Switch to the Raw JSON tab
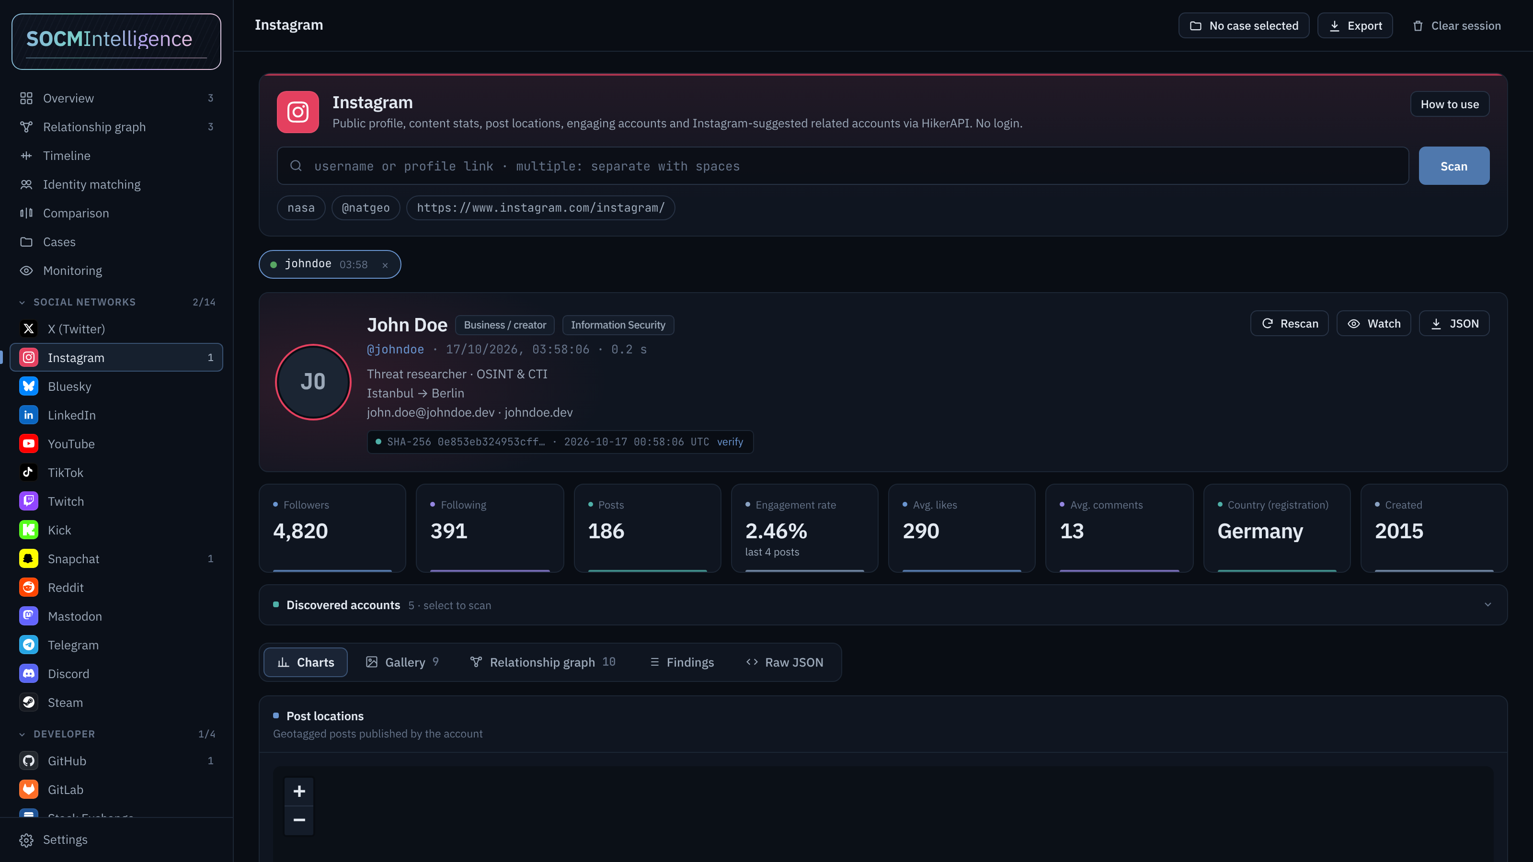The height and width of the screenshot is (862, 1533). pos(784,662)
